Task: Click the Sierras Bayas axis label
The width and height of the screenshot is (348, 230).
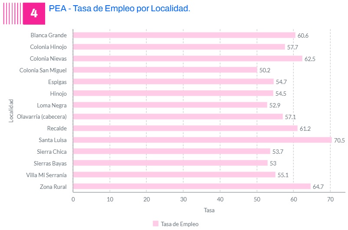Action: point(50,163)
